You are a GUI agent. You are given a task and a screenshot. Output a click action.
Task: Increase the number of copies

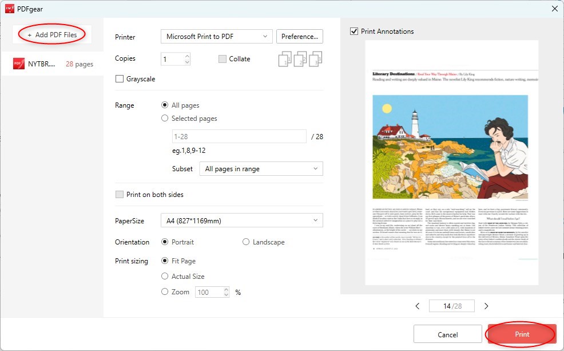tap(187, 56)
